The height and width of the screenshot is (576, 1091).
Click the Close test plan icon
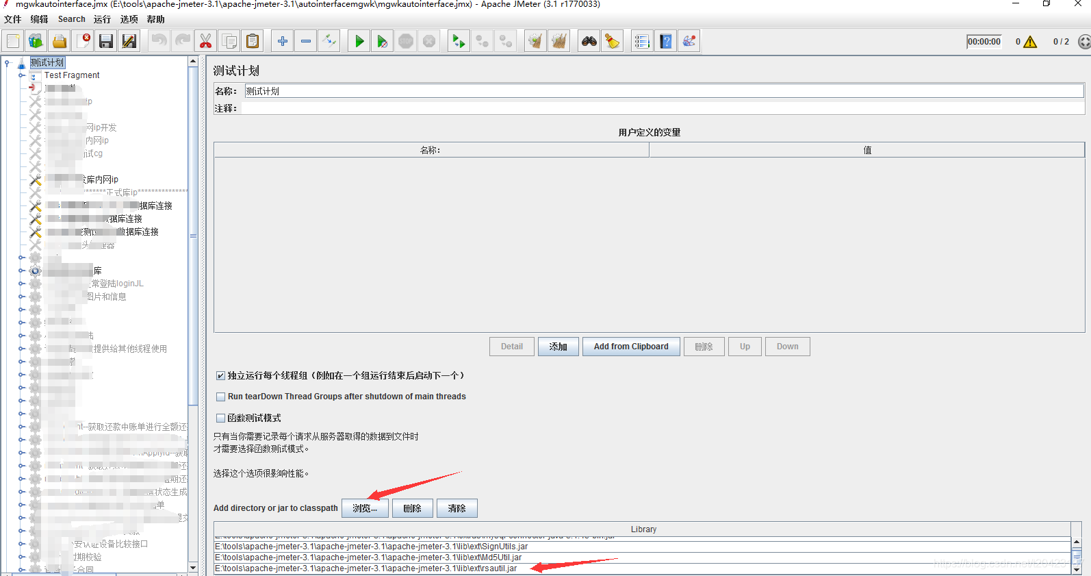click(84, 41)
